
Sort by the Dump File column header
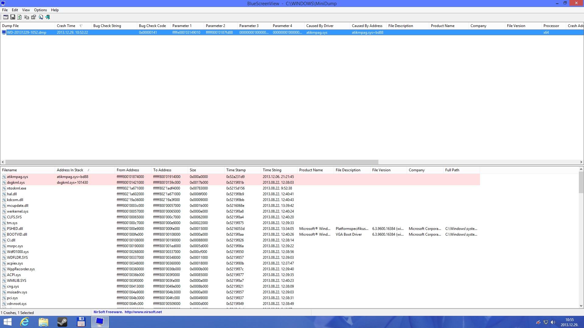pyautogui.click(x=27, y=26)
